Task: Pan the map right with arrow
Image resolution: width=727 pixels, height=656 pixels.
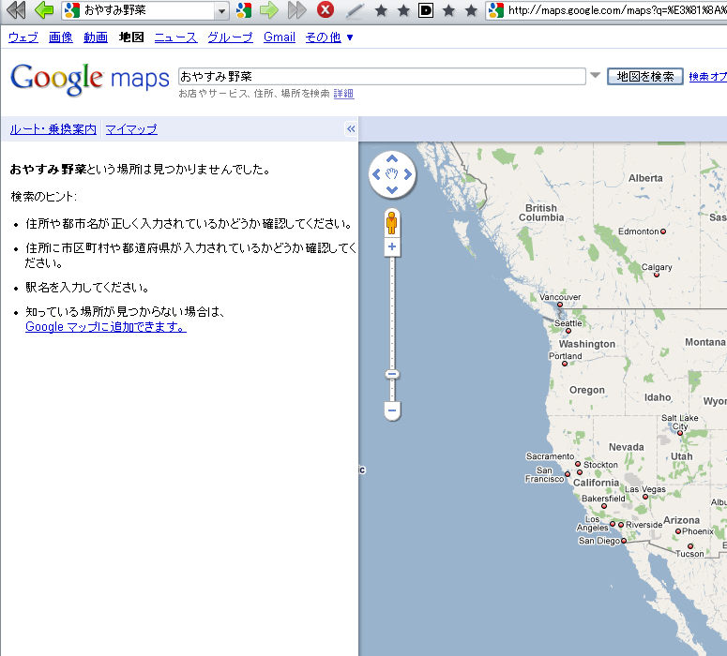Action: (x=407, y=174)
